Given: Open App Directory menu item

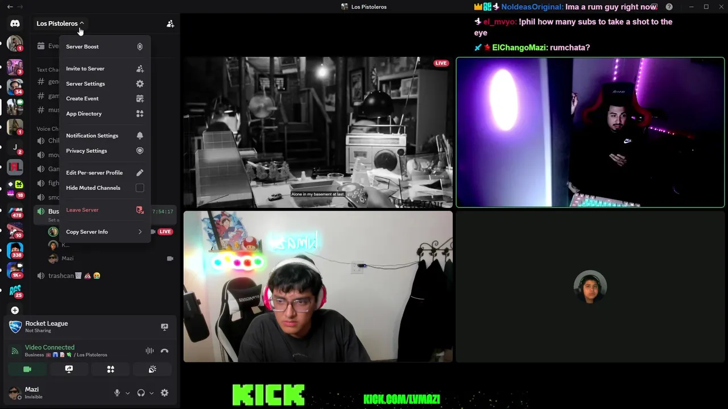Looking at the screenshot, I should click(x=105, y=114).
